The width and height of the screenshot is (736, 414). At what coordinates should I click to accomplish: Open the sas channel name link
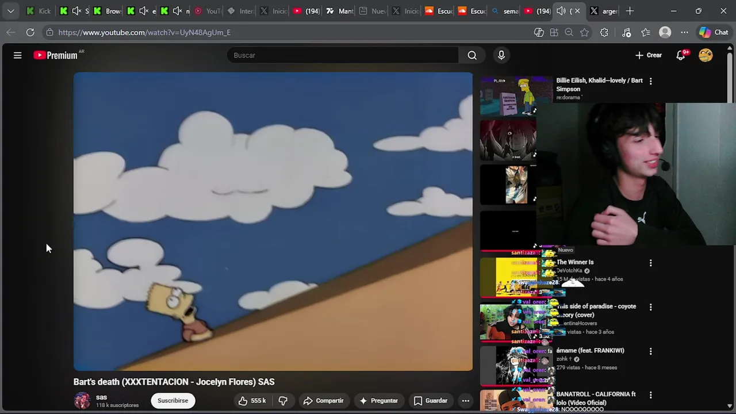tap(102, 397)
